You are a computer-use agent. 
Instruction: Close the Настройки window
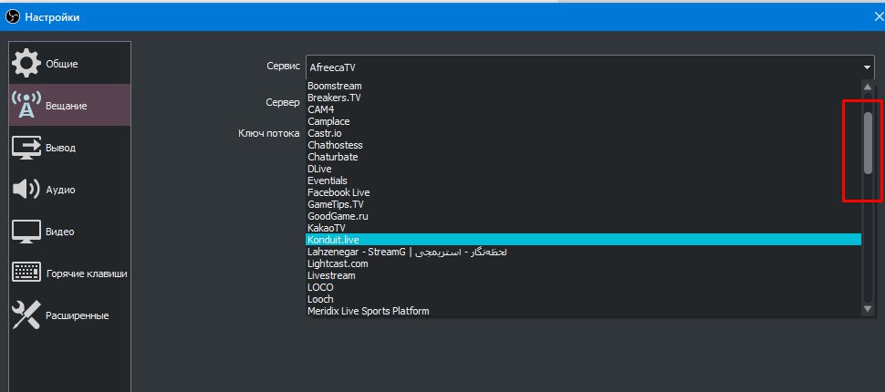pyautogui.click(x=879, y=17)
